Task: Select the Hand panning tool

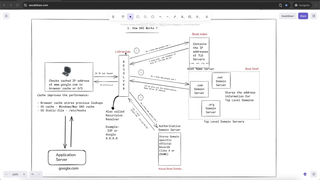Action: point(123,17)
